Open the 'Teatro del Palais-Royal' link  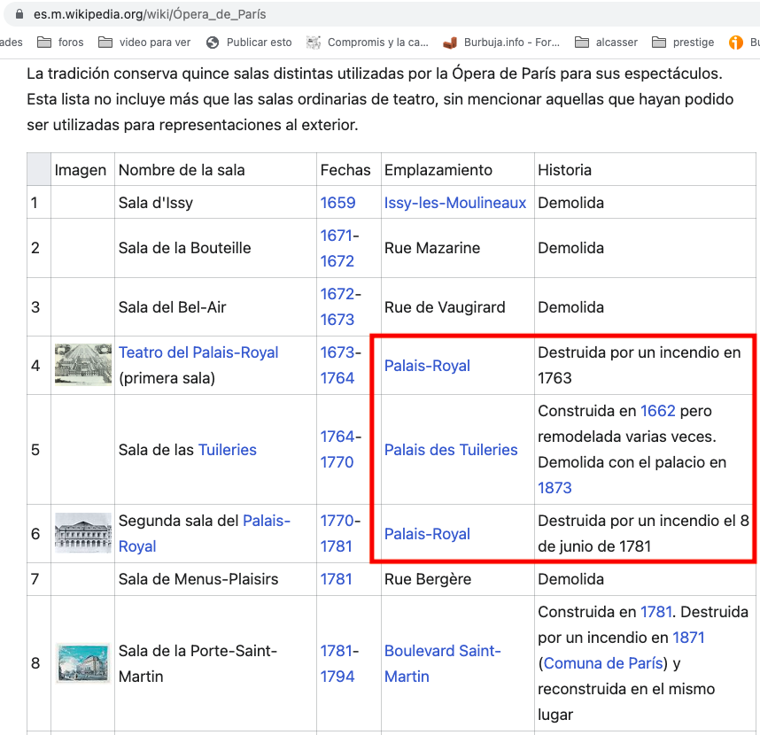coord(198,352)
